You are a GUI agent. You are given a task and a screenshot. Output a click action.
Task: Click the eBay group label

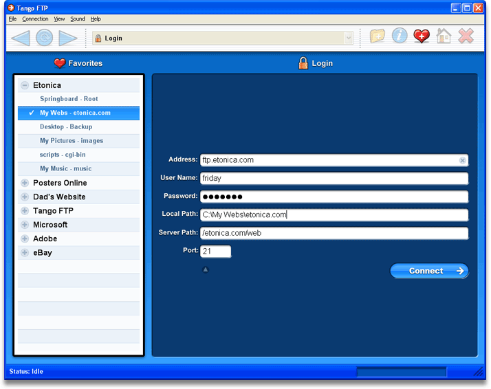click(43, 253)
